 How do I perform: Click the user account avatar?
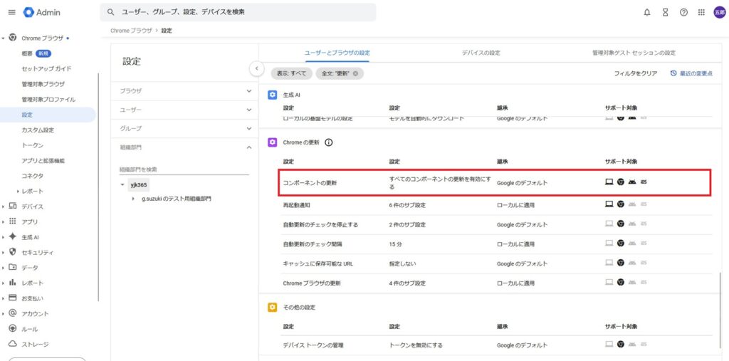click(719, 12)
